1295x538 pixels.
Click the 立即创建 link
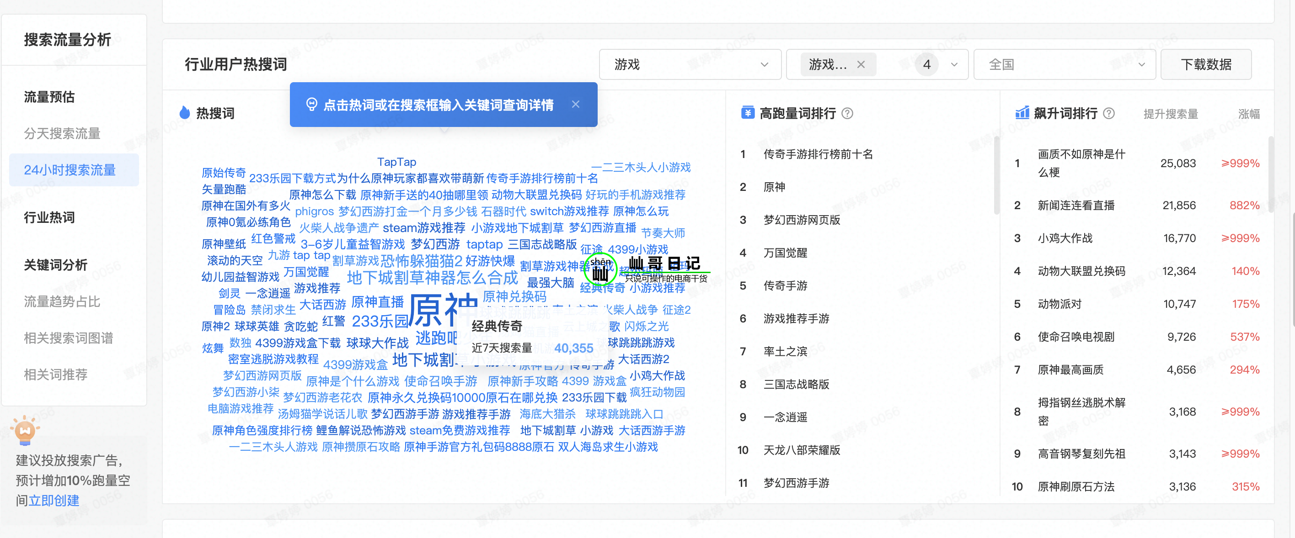tap(54, 501)
